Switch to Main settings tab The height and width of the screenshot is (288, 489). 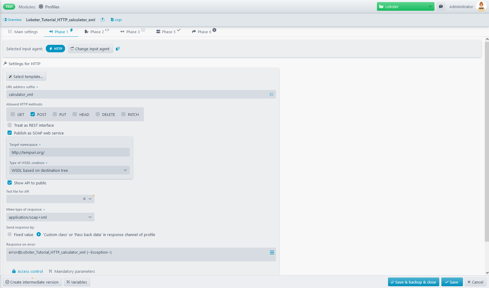[23, 32]
